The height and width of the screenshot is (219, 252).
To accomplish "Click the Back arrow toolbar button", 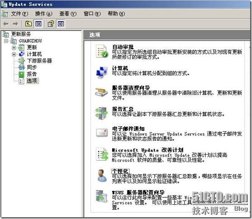I will [x=6, y=24].
